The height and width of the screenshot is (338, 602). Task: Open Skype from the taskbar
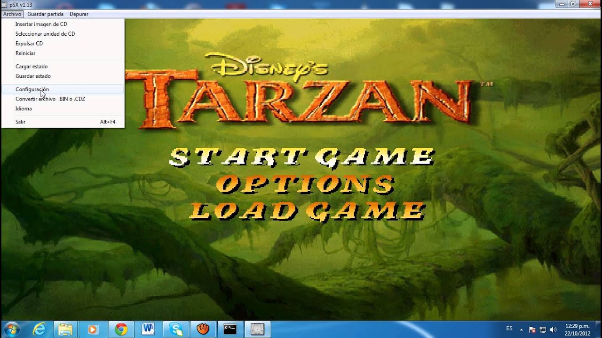tap(175, 329)
